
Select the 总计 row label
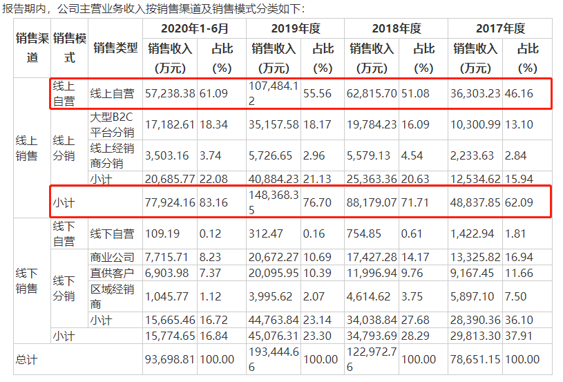(27, 359)
